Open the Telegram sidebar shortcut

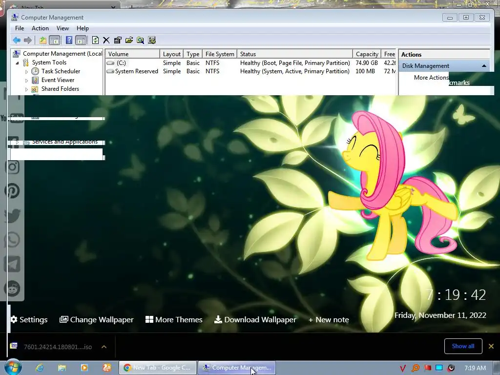pos(12,264)
